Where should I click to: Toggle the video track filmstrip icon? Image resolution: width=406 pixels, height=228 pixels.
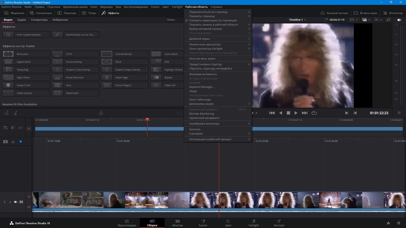point(21,202)
